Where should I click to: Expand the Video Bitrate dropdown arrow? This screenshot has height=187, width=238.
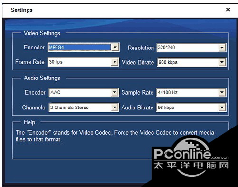click(222, 62)
